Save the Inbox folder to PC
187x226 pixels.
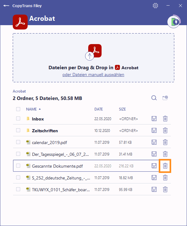coord(154,119)
